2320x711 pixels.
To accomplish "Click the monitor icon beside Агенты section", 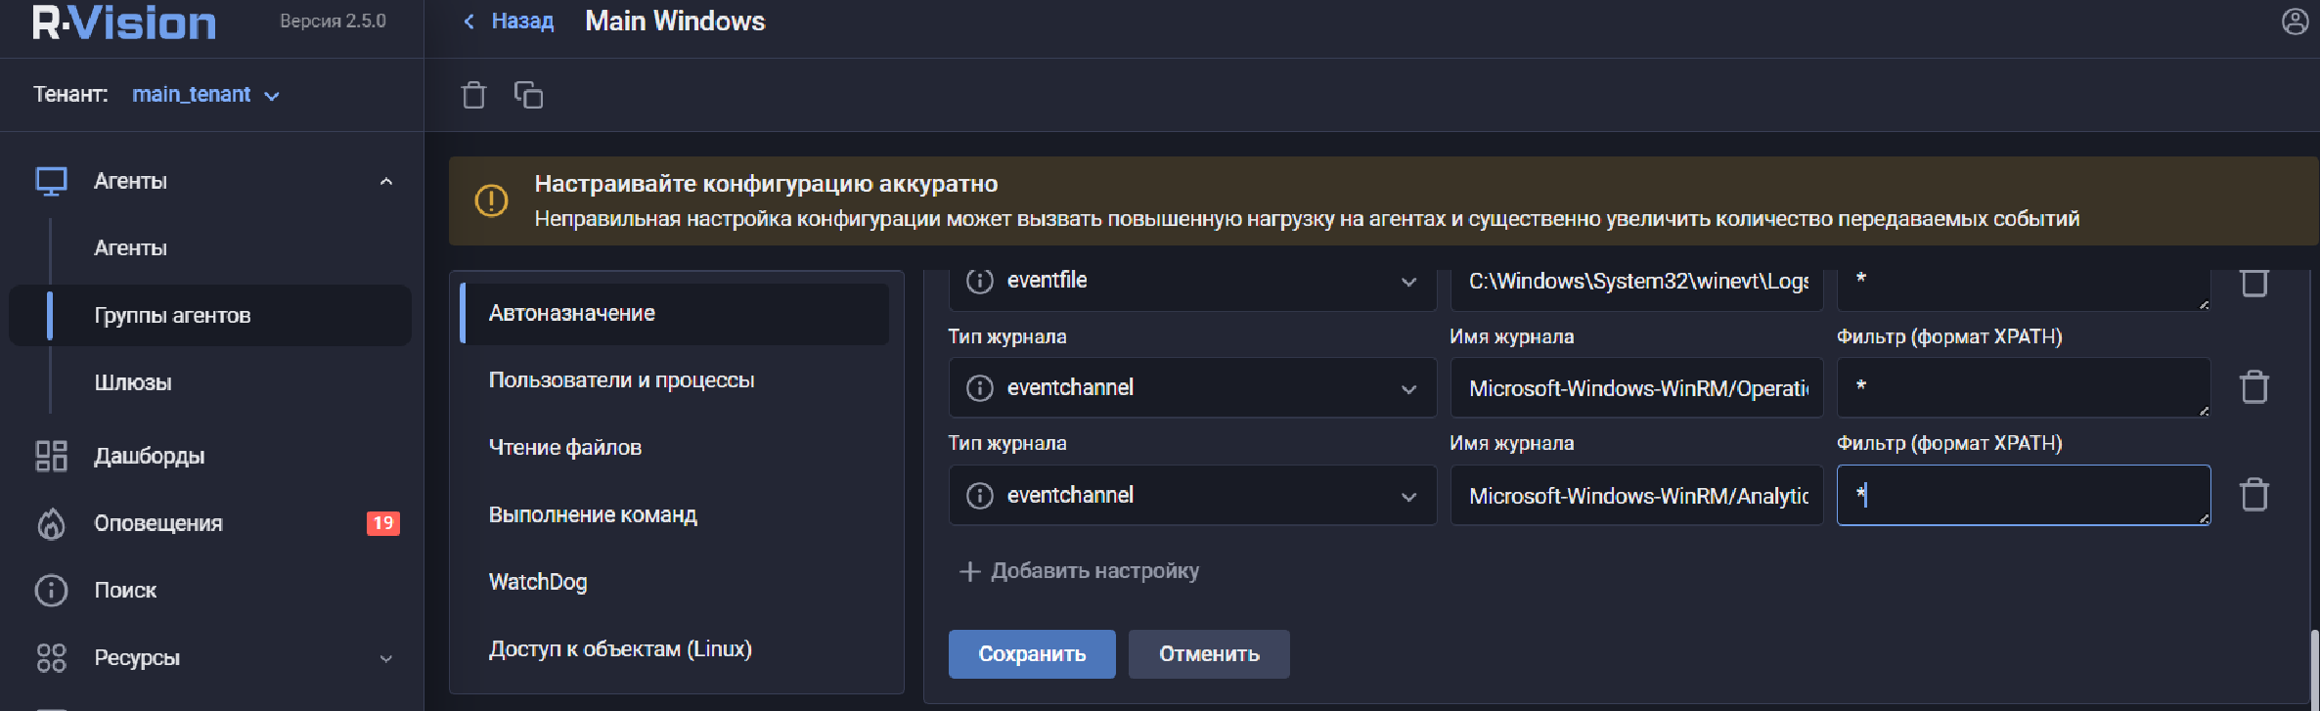I will point(51,181).
